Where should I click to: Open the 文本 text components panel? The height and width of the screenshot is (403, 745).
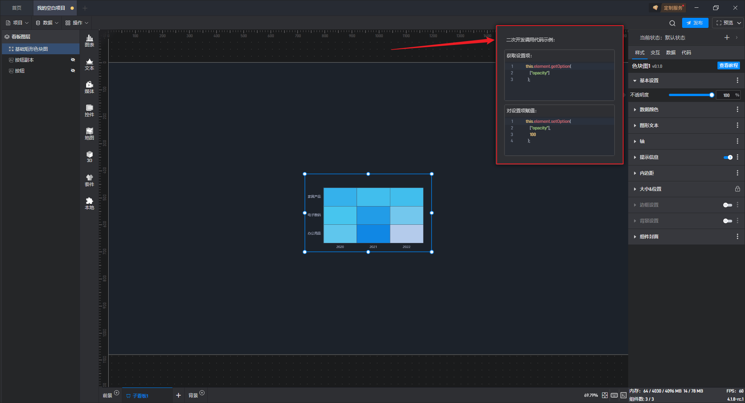tap(89, 64)
